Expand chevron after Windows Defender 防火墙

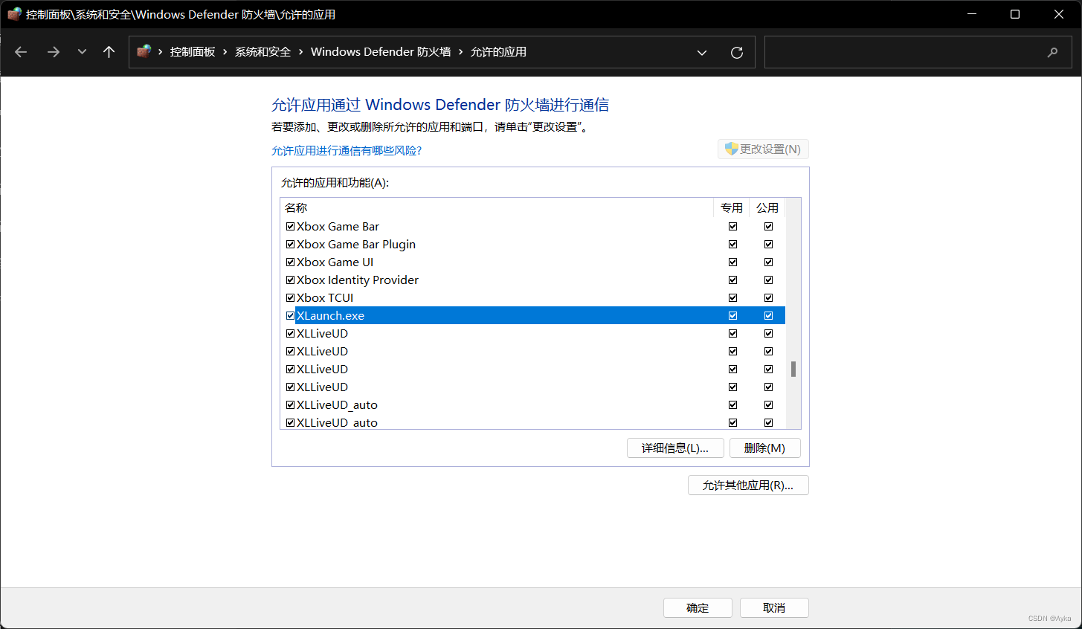[460, 52]
